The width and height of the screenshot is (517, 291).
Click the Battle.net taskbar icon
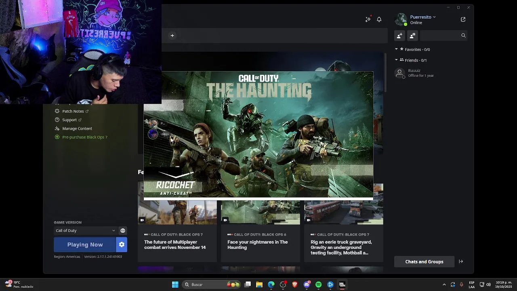pyautogui.click(x=330, y=285)
